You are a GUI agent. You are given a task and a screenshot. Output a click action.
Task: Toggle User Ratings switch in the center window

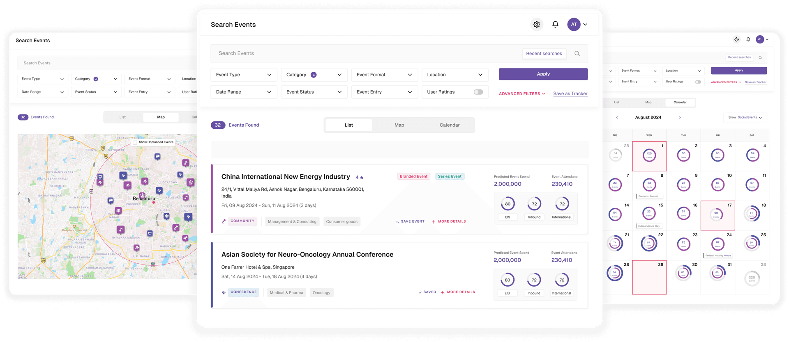478,92
